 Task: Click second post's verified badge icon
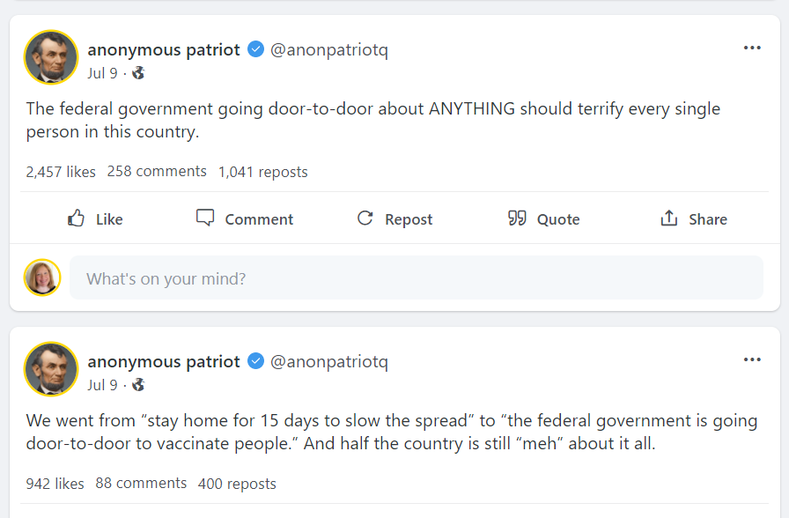255,361
